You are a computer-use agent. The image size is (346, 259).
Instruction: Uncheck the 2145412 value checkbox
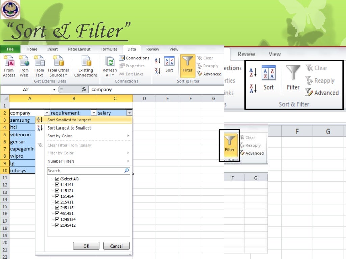point(57,225)
